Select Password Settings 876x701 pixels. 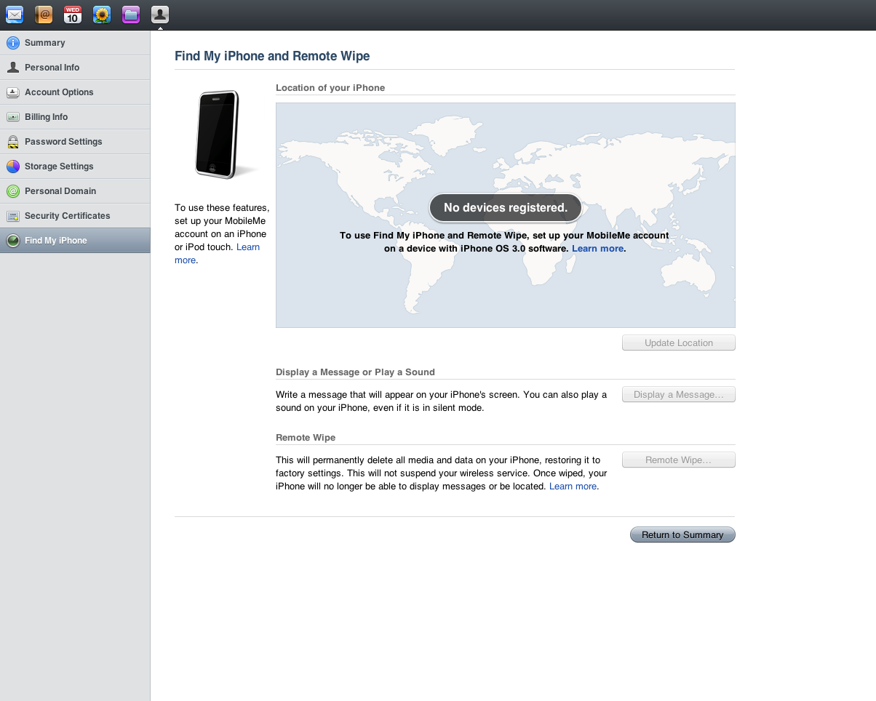pos(75,142)
